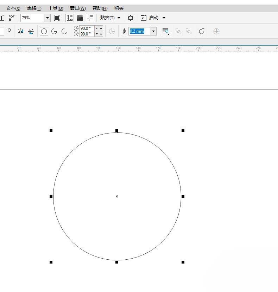Click the starting angle 90.0° field
The image size is (278, 292).
point(87,28)
